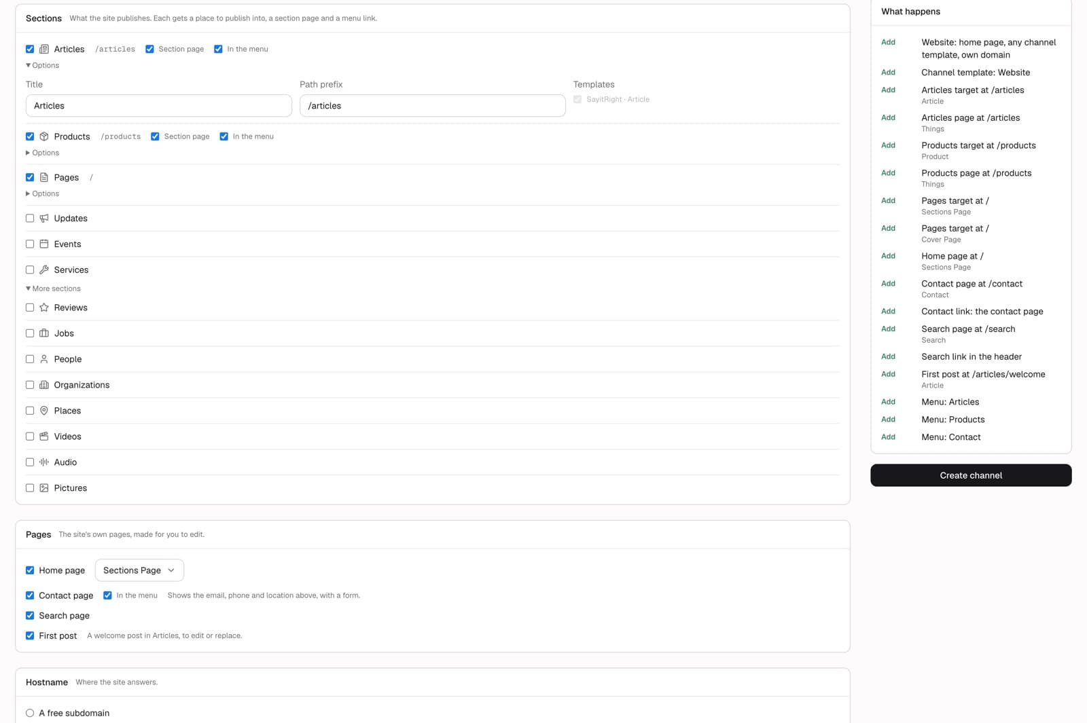Expand Options under Pages section
Viewport: 1087px width, 723px height.
click(x=43, y=193)
